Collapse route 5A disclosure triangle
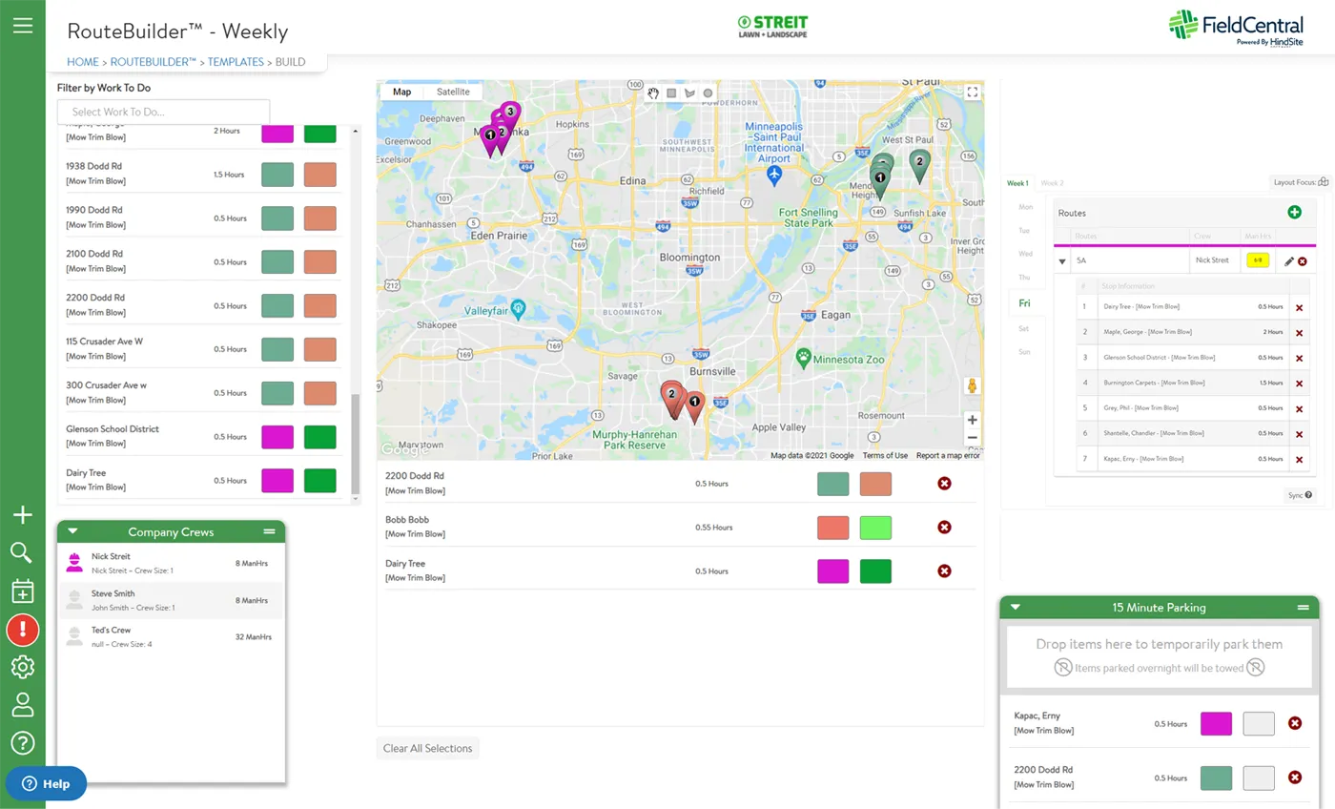 (1062, 260)
